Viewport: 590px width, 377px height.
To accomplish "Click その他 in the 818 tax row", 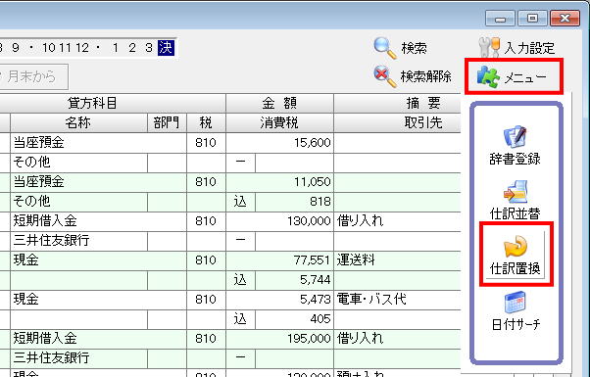I will tap(31, 202).
